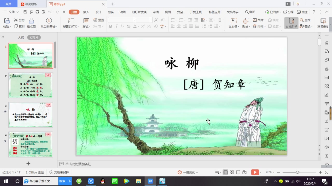Viewport: 332px width, 186px height.
Task: Click the ribbon 查找 find icon
Action: (305, 20)
